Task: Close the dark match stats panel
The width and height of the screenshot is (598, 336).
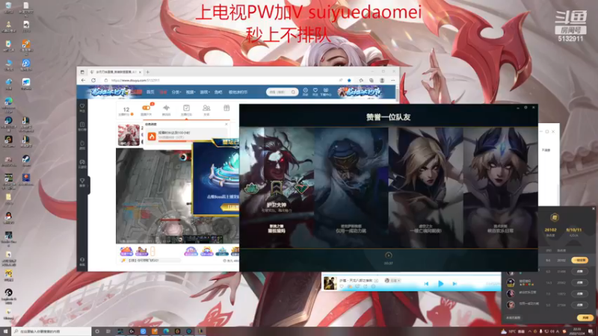Action: click(594, 209)
